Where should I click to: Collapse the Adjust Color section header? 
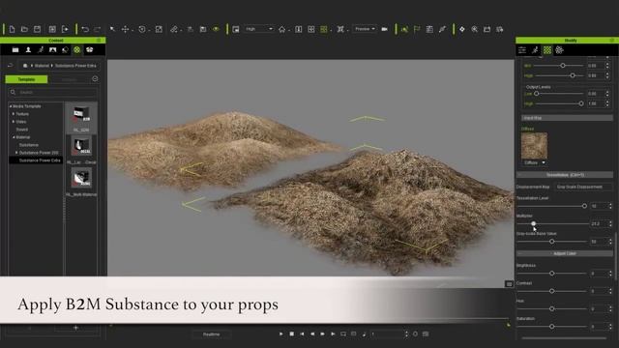[x=565, y=253]
